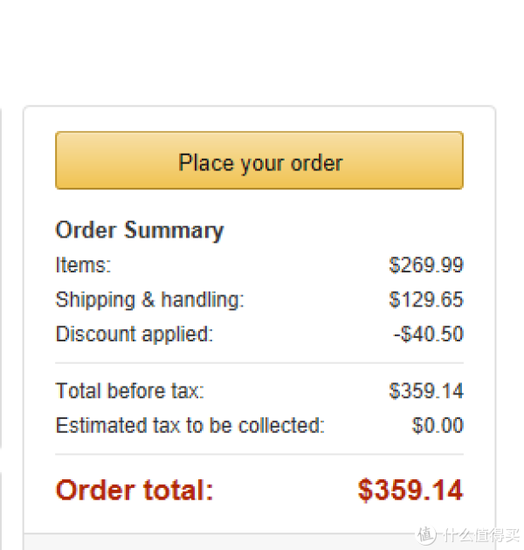Image resolution: width=524 pixels, height=550 pixels.
Task: Click Estimated tax to be collected label
Action: point(190,425)
